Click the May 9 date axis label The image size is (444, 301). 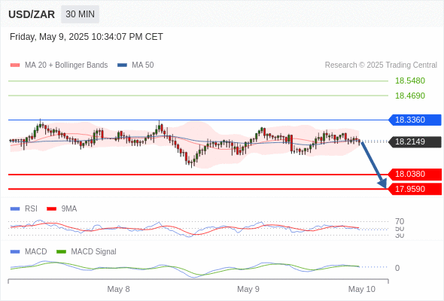click(248, 289)
